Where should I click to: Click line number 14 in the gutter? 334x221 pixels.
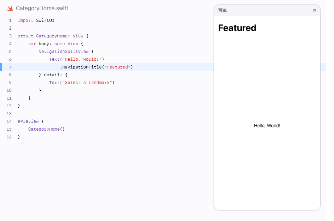pos(9,121)
